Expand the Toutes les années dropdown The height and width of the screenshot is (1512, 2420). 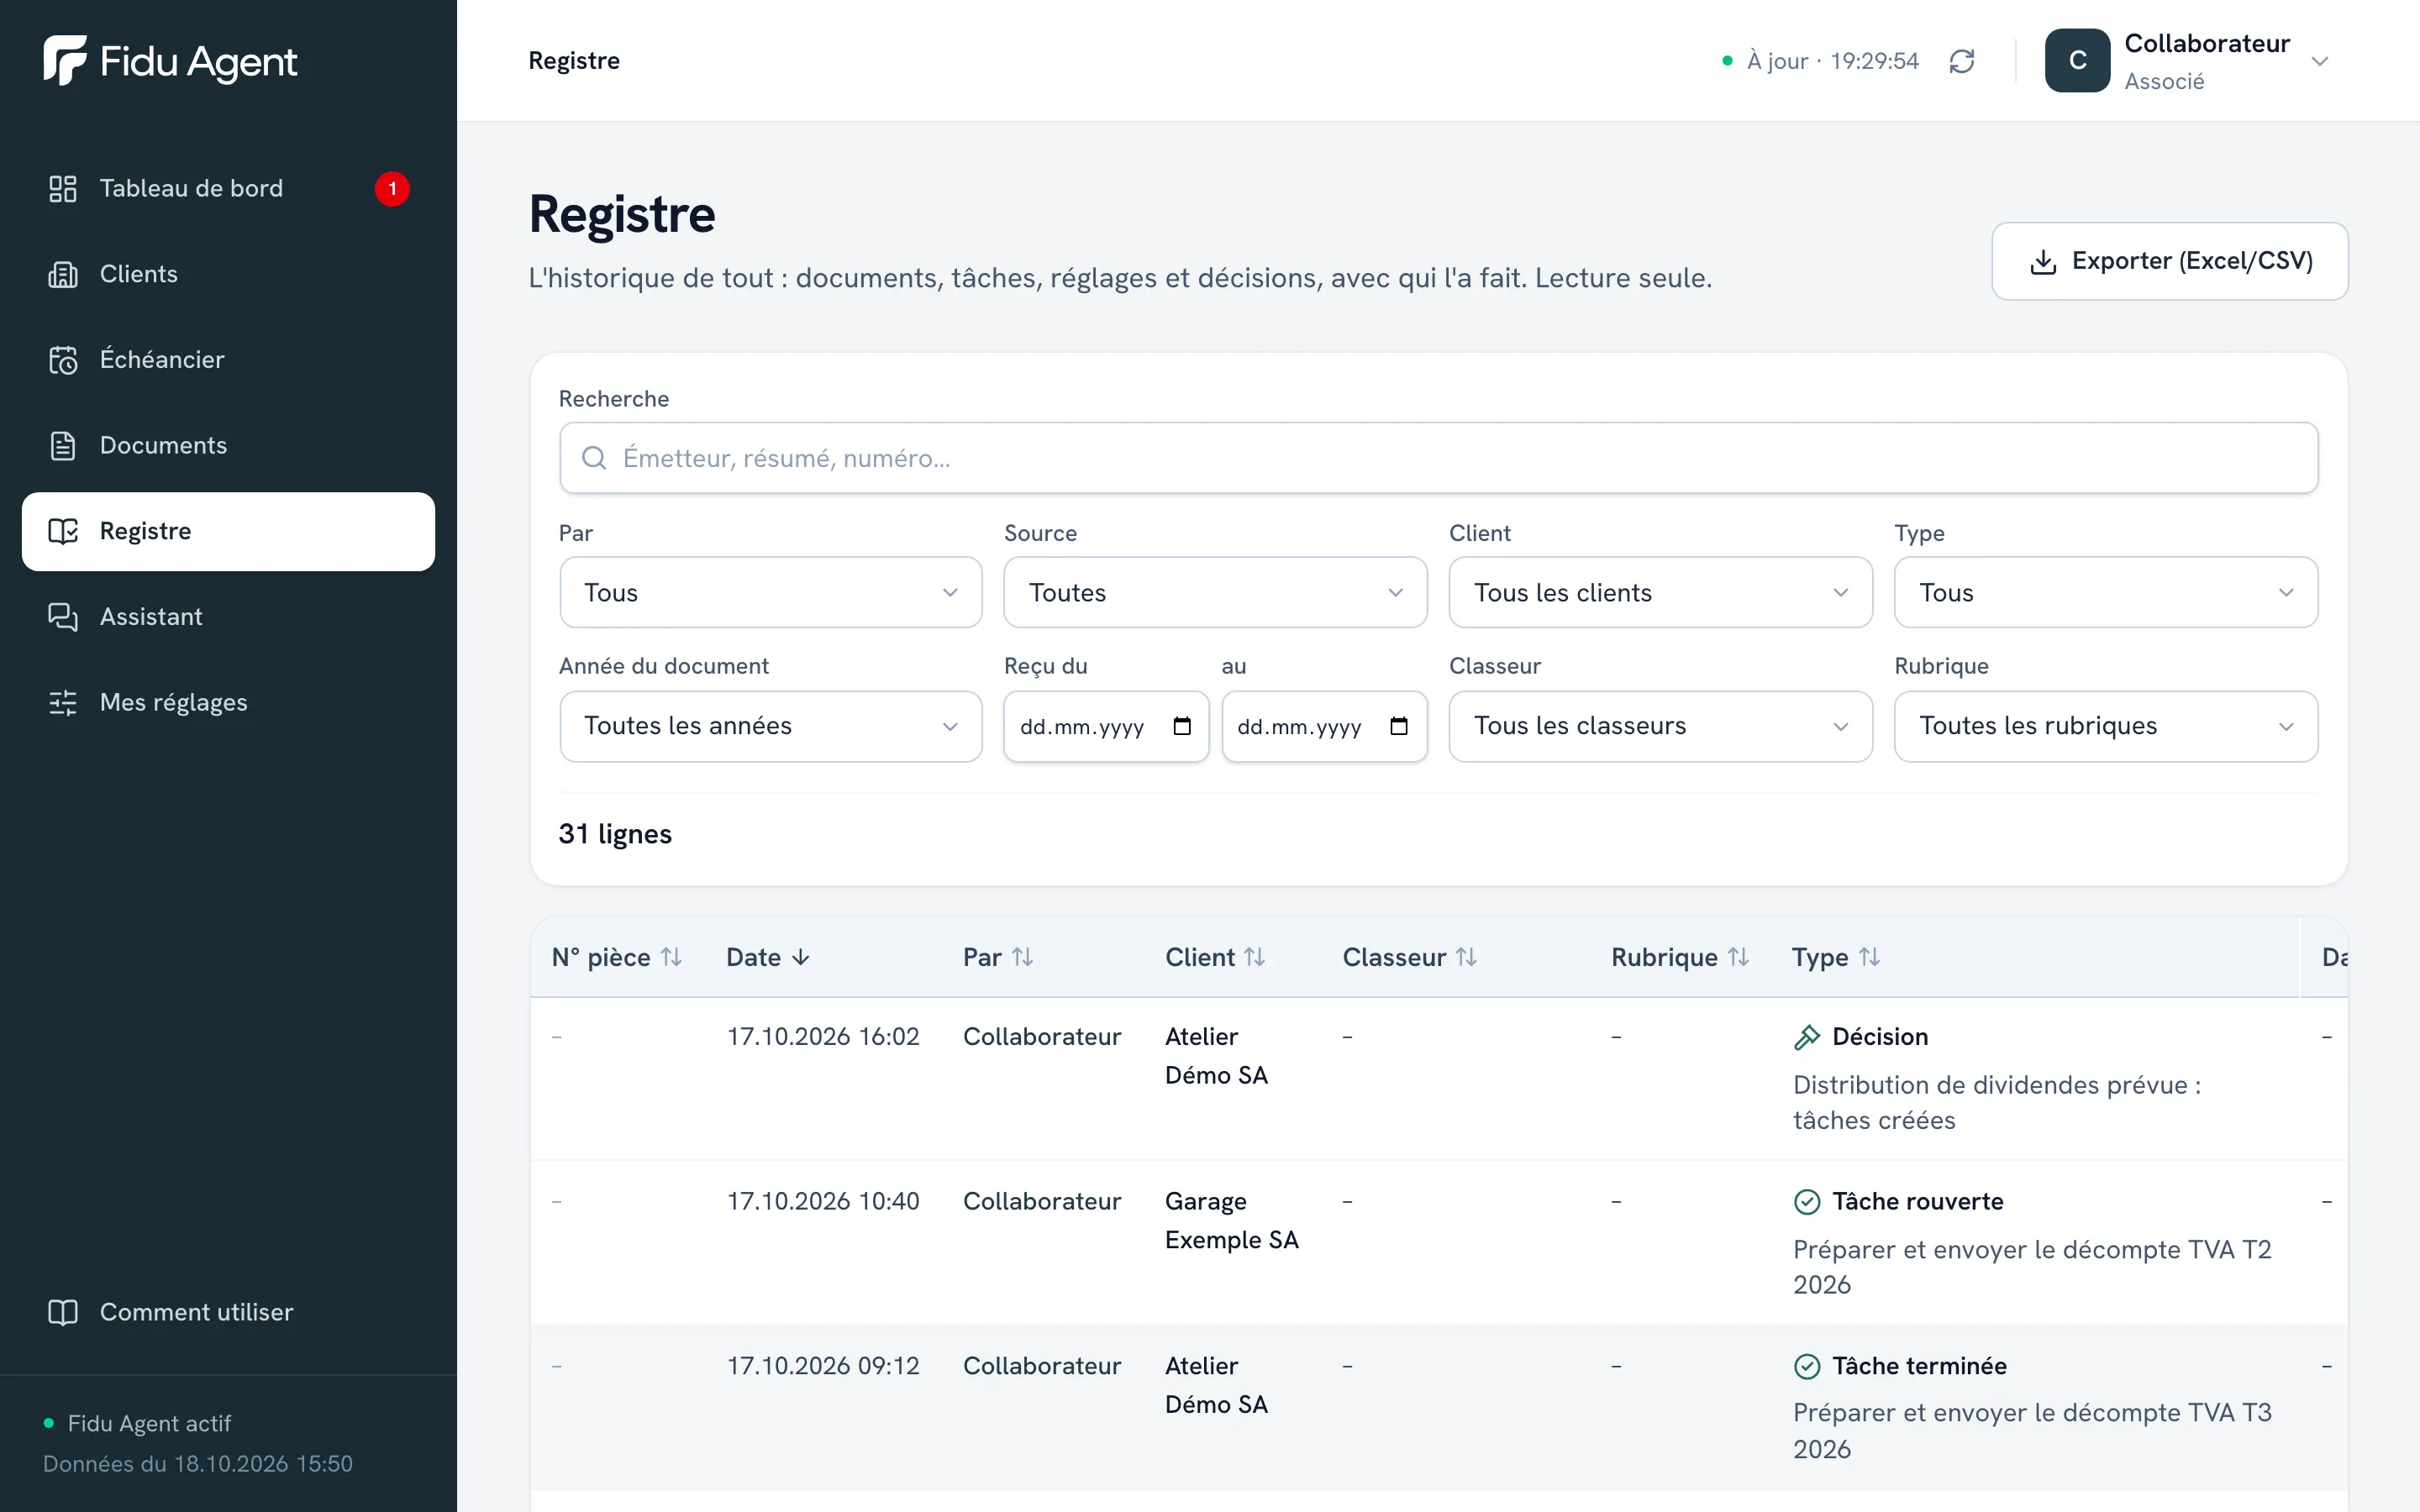(771, 727)
